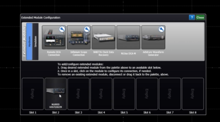The height and width of the screenshot is (122, 220).
Task: Select the Infiniium Scope Connection module
Action: (x=79, y=37)
